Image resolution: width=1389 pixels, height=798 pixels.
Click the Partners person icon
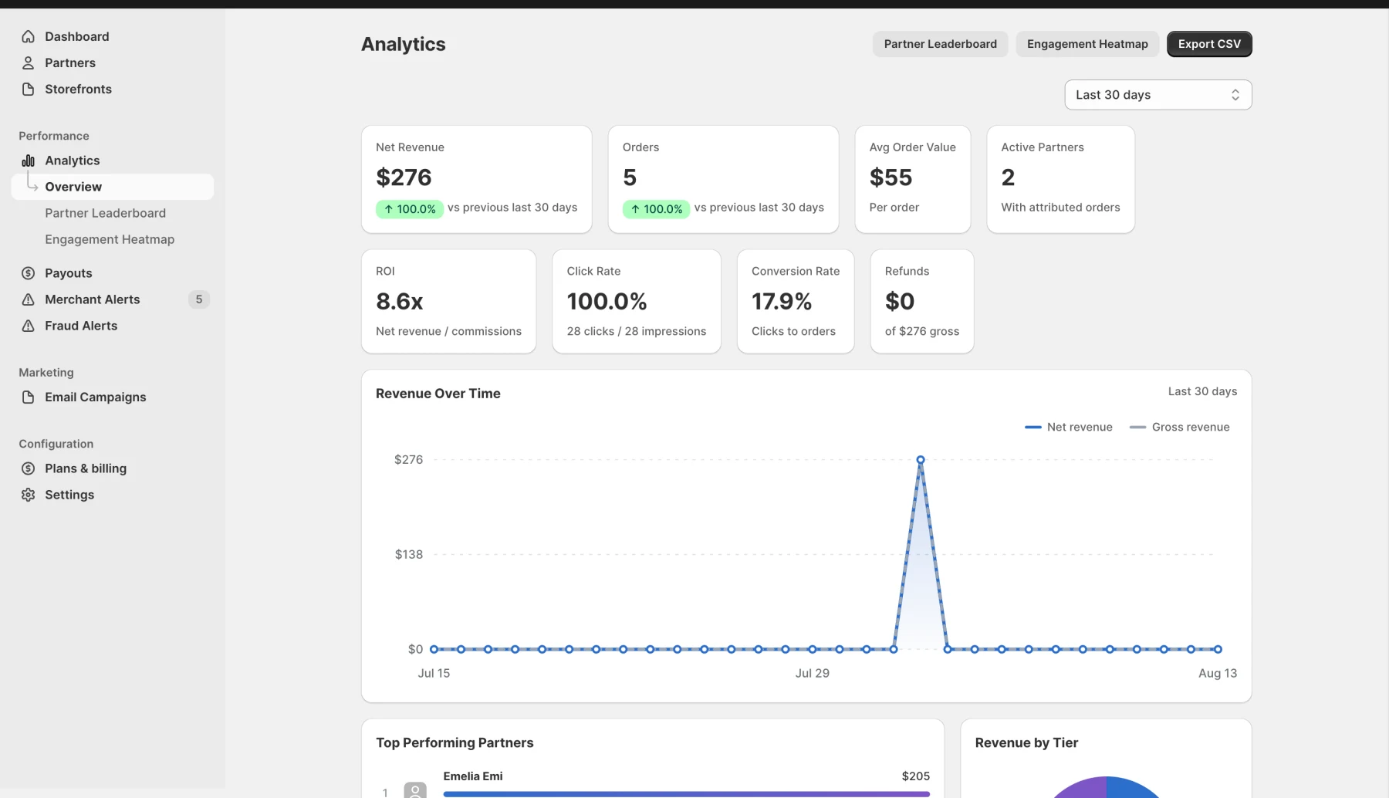[29, 63]
